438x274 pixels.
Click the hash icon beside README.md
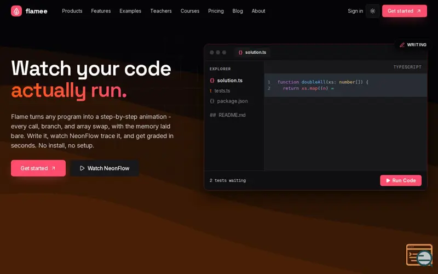pos(212,115)
